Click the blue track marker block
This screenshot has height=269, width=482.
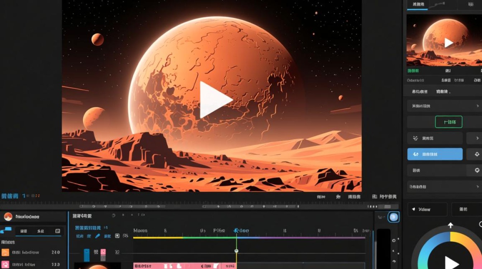coord(86,255)
